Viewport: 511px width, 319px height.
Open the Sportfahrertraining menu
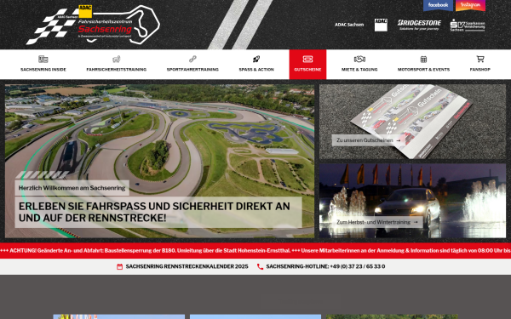coord(192,70)
